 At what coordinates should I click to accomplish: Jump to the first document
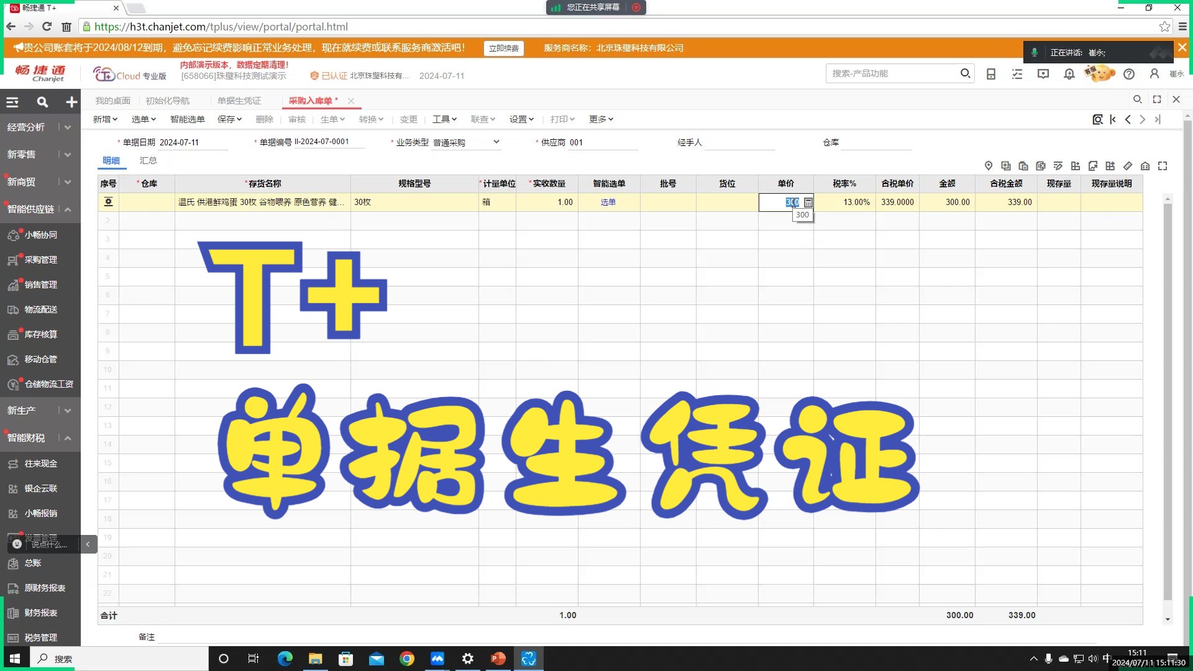1113,119
